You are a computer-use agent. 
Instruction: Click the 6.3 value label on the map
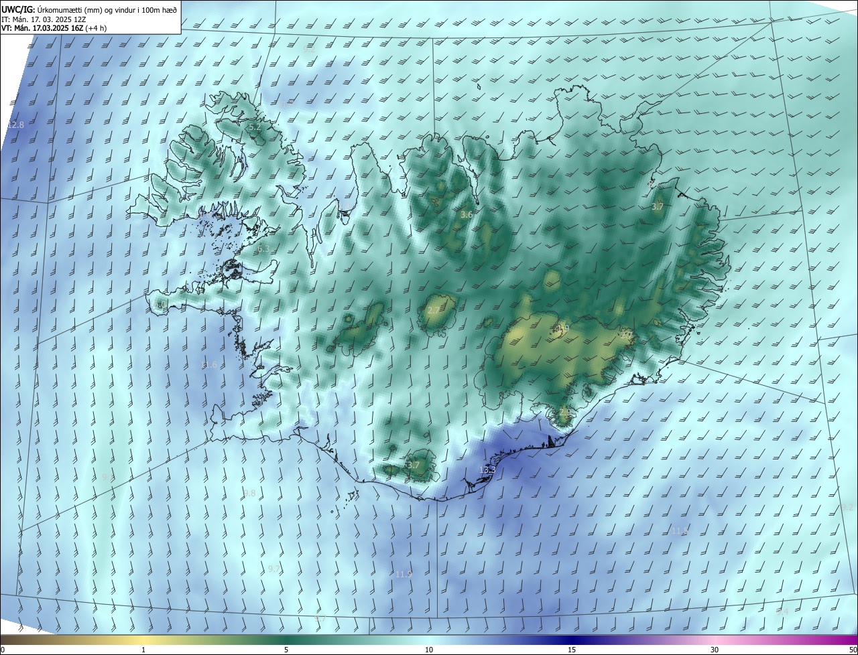click(x=263, y=249)
